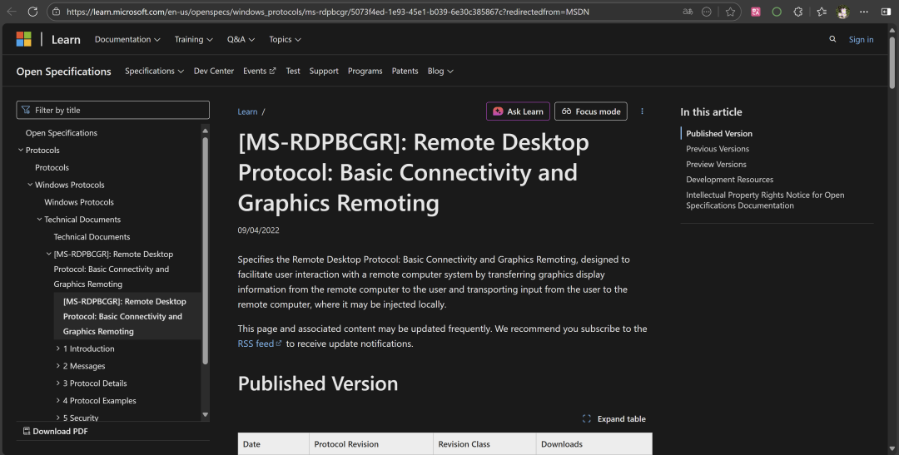The image size is (899, 455).
Task: Open site search magnifier icon
Action: pyautogui.click(x=832, y=39)
